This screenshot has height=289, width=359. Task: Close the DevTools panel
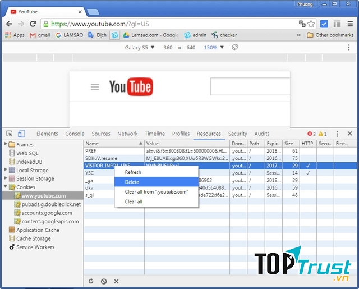(349, 134)
